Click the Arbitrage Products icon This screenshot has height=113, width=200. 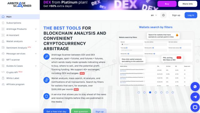[x=3, y=29]
